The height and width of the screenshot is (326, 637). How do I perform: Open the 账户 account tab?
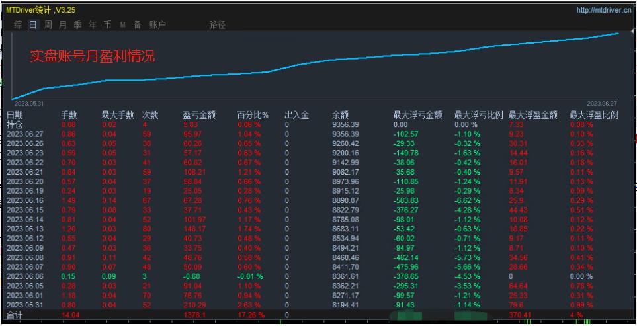pyautogui.click(x=157, y=25)
